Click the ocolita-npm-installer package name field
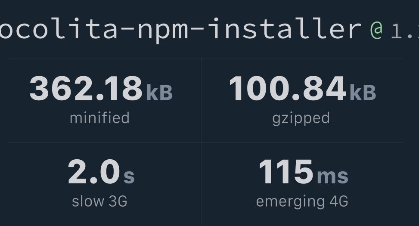Screen dimensions: 419x226 (x=180, y=28)
